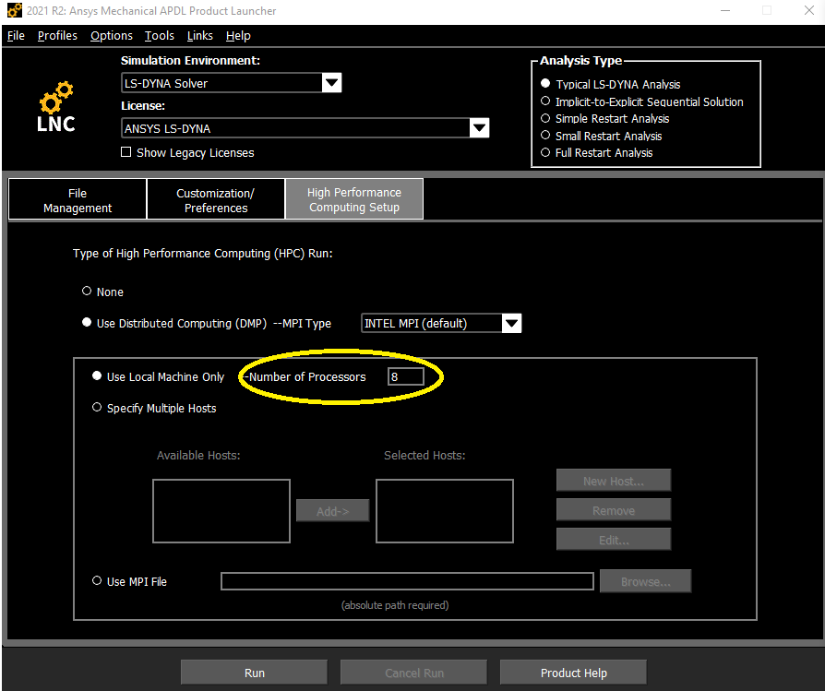Select None for HPC run type
This screenshot has width=825, height=691.
pyautogui.click(x=87, y=291)
